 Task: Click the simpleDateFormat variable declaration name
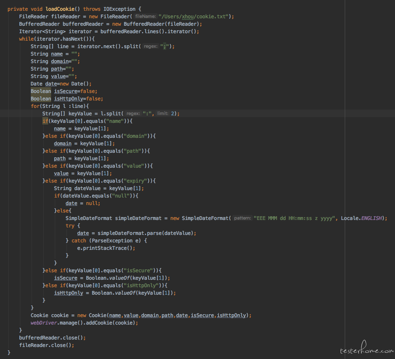[138, 218]
